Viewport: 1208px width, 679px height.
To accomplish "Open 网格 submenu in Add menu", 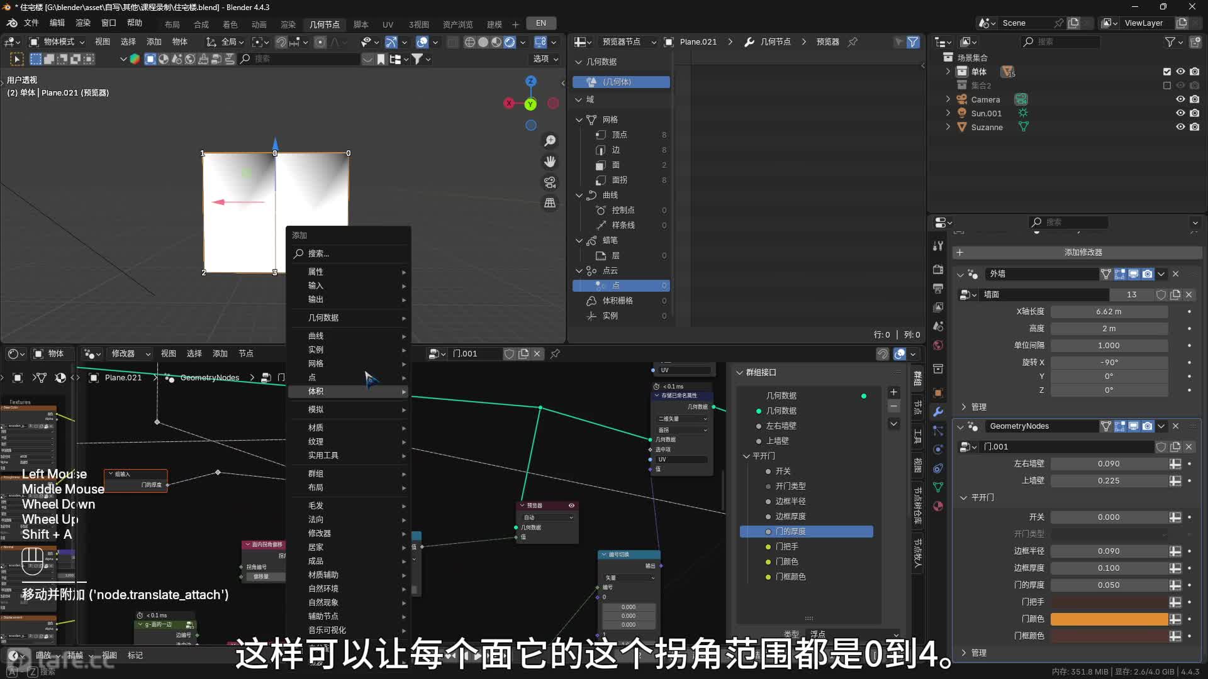I will [349, 363].
